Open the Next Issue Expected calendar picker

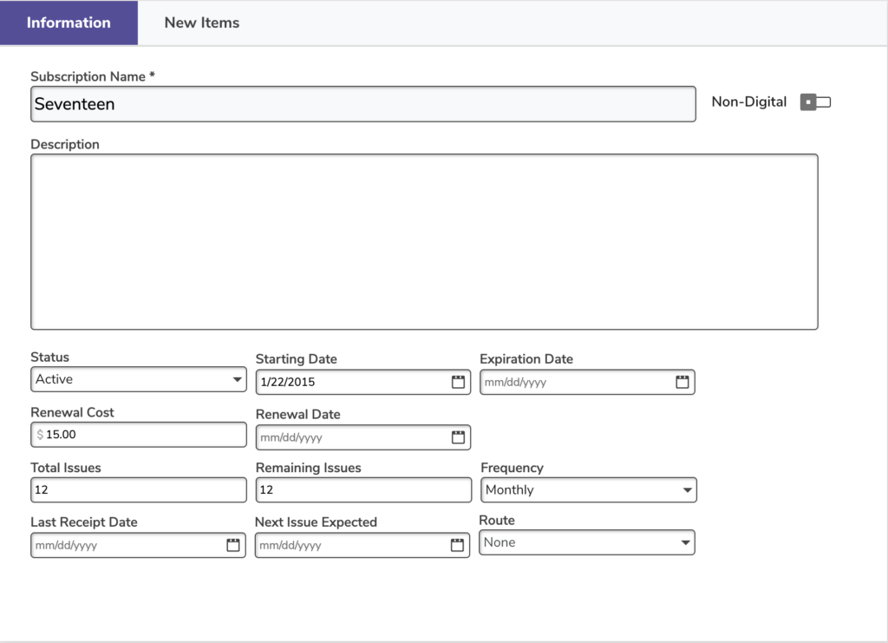click(x=457, y=546)
